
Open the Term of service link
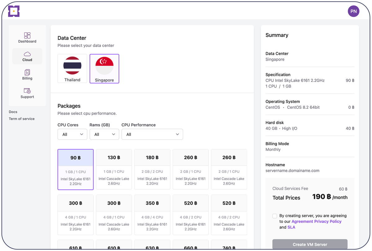click(22, 119)
